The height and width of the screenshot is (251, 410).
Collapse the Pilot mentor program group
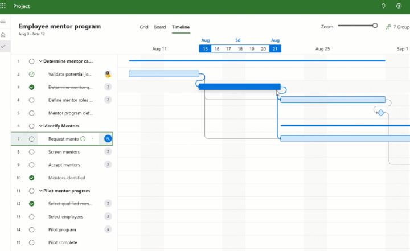pyautogui.click(x=40, y=191)
